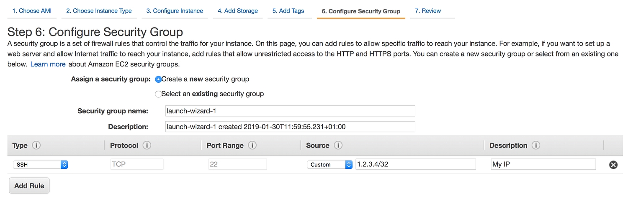Remove the SSH rule with the X icon
Screen dimensions: 628x206
(613, 165)
